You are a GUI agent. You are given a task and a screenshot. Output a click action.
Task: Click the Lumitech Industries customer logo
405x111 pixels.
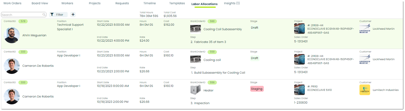[x=365, y=90]
